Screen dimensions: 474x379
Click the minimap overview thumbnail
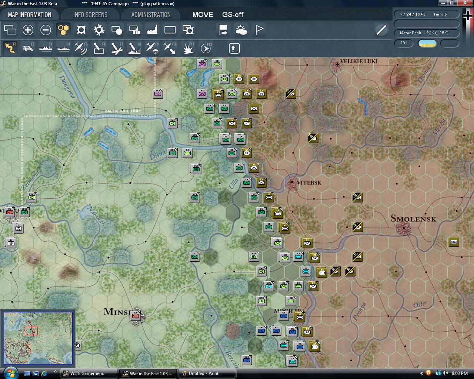tap(38, 338)
